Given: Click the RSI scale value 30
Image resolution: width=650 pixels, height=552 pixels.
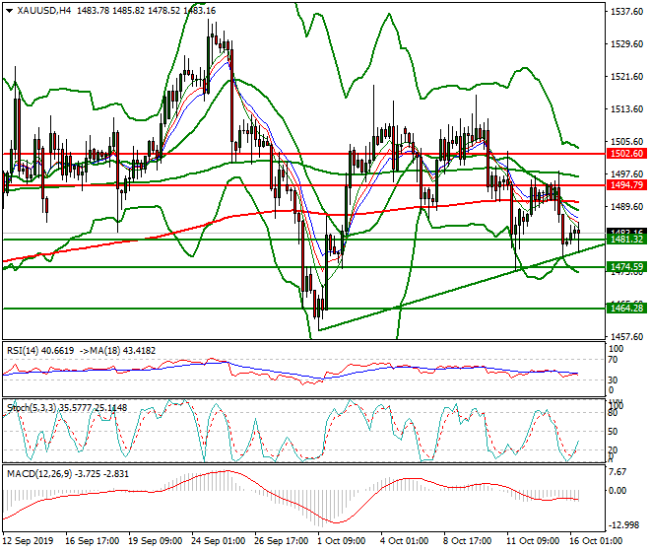Looking at the screenshot, I should tap(613, 379).
